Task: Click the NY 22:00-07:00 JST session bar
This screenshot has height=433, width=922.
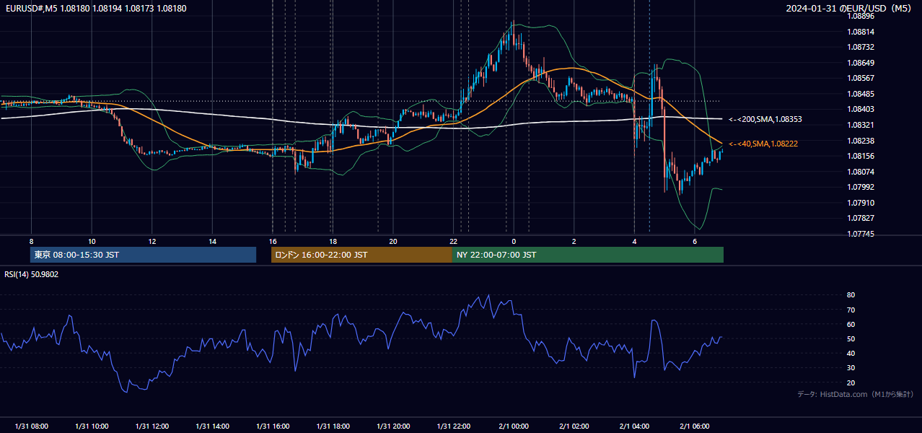Action: (x=588, y=255)
